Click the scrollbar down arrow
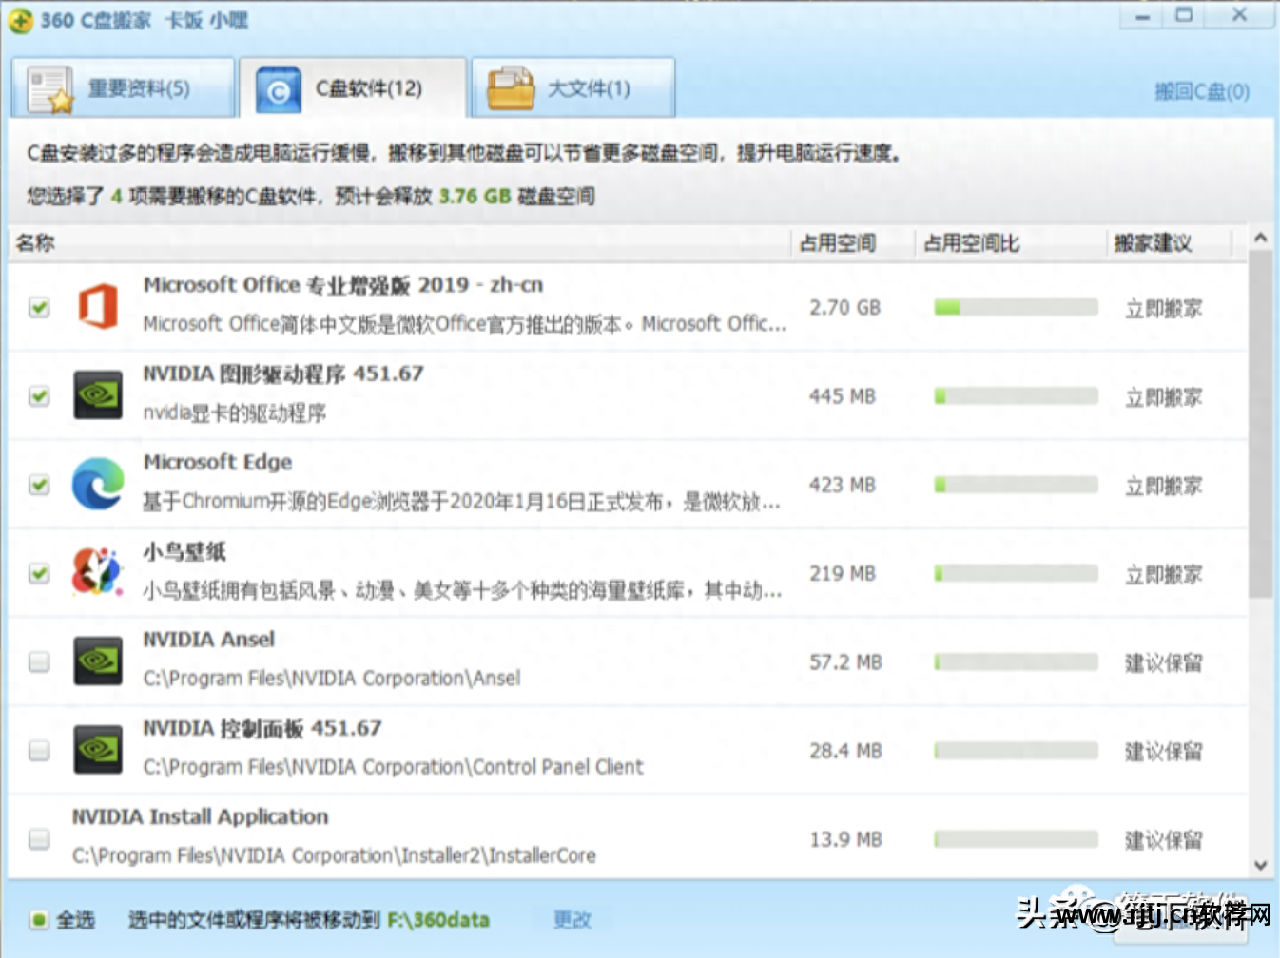The height and width of the screenshot is (958, 1280). click(x=1260, y=865)
